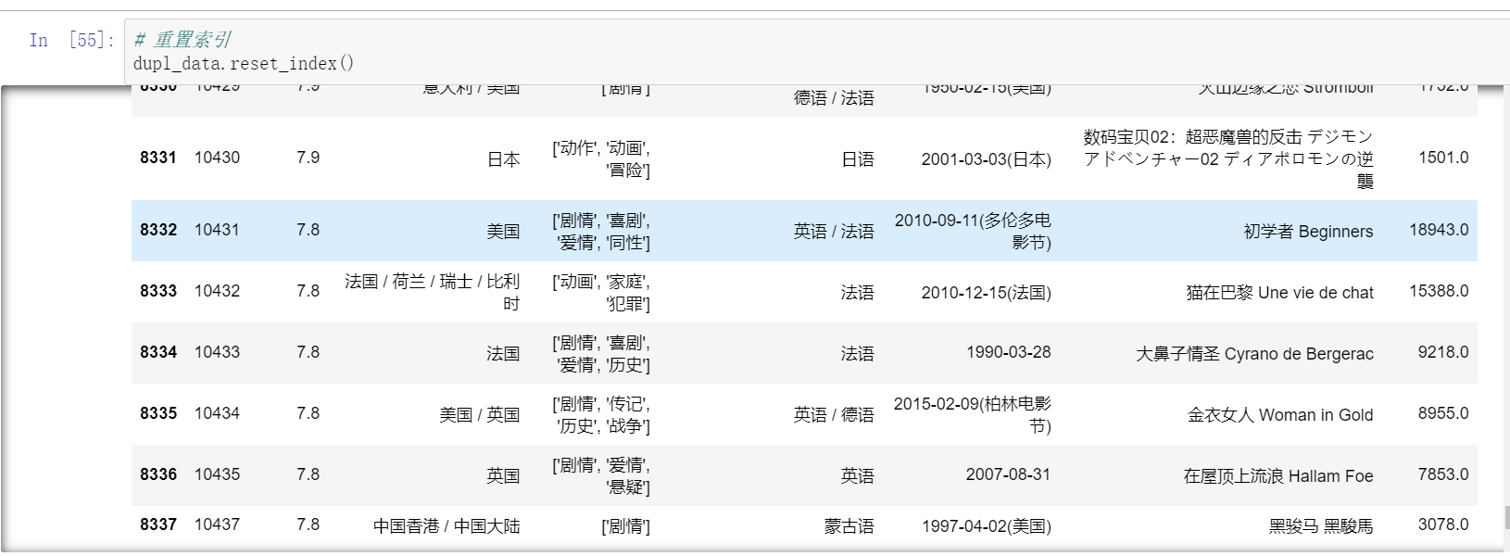Select row index 8334
Viewport: 1510px width, 556px height.
158,352
